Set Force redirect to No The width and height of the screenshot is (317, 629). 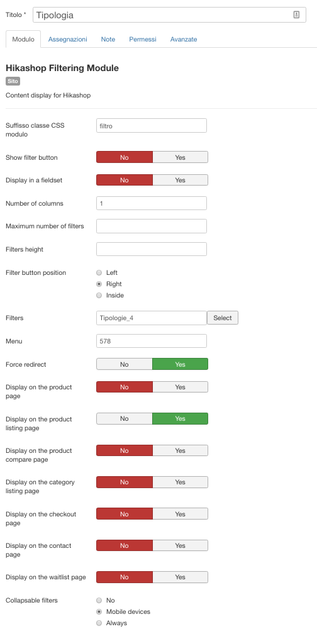tap(125, 364)
